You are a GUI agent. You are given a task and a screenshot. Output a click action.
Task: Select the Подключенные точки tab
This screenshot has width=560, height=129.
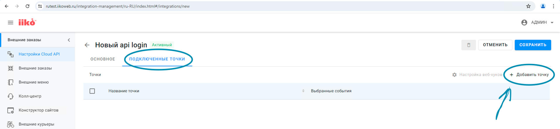point(157,59)
